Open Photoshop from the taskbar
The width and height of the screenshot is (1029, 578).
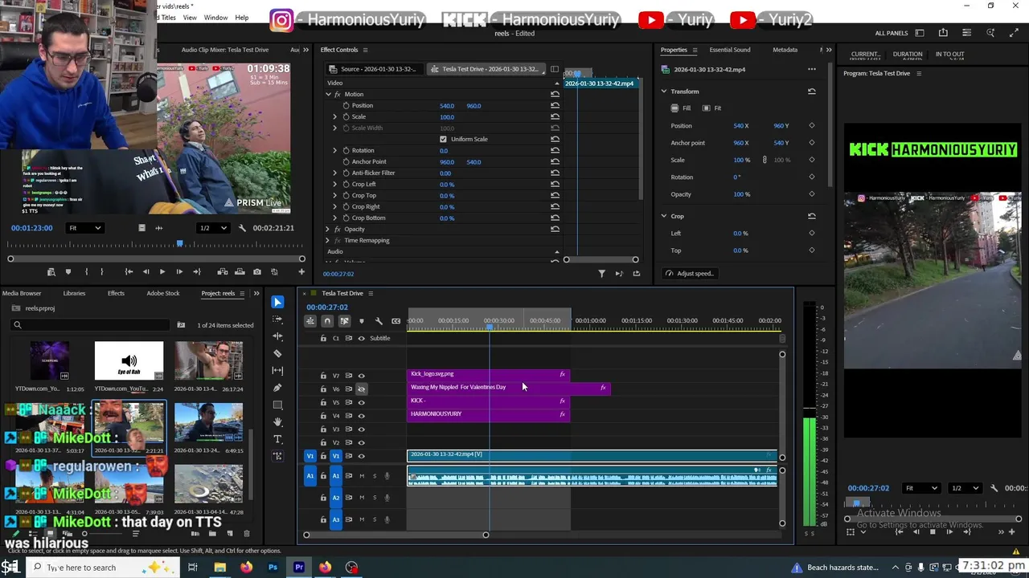pos(273,568)
